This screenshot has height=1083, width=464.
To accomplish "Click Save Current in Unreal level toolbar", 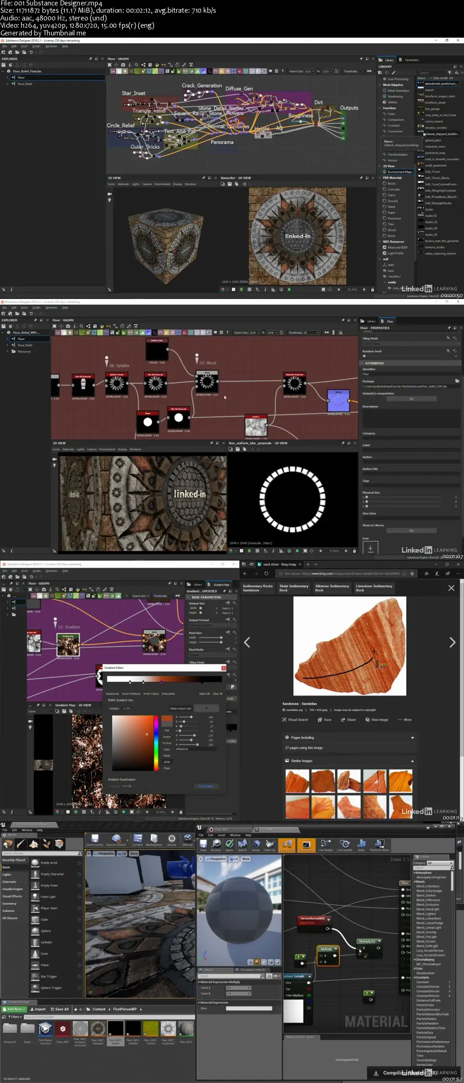I will 95,840.
